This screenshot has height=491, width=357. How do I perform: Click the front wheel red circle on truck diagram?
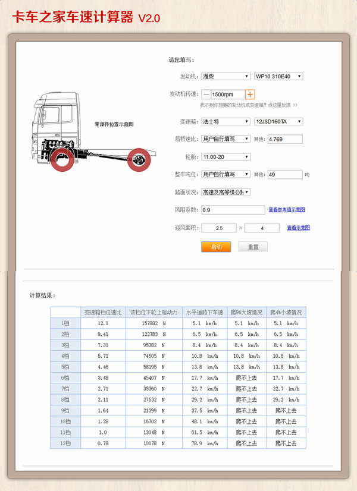62,160
